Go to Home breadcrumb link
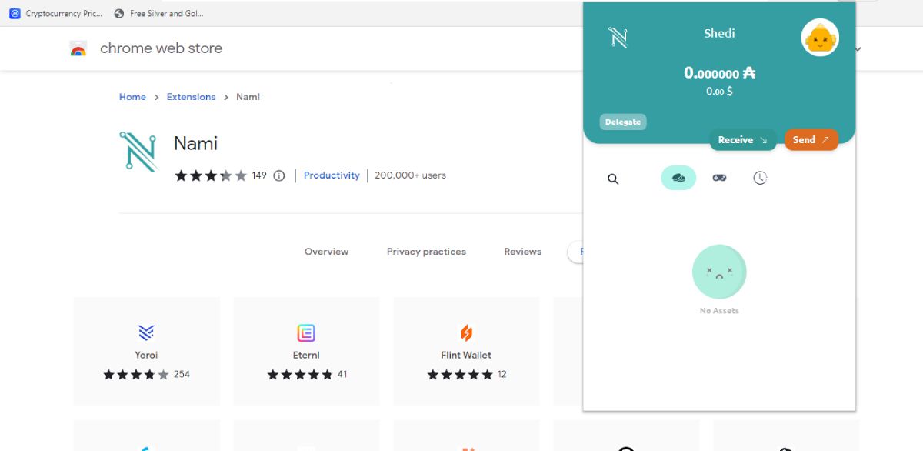The width and height of the screenshot is (923, 451). click(132, 97)
